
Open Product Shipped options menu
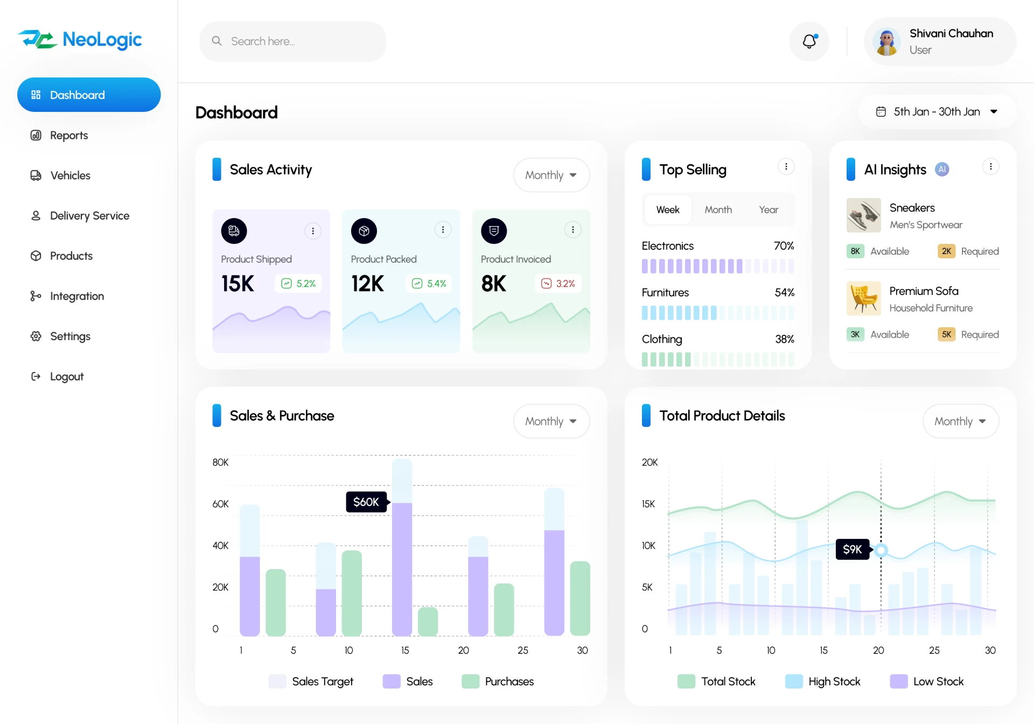click(x=313, y=230)
